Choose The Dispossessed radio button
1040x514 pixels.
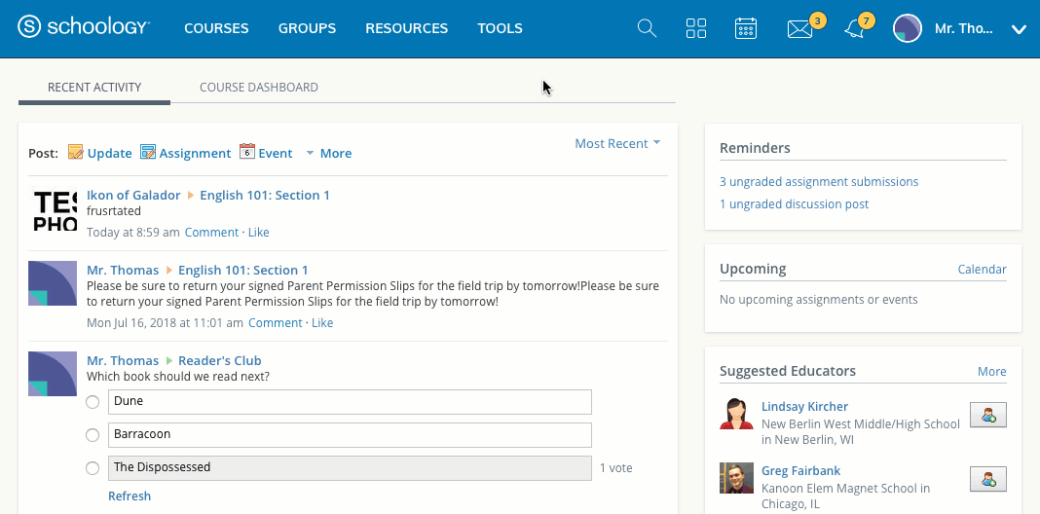point(93,468)
